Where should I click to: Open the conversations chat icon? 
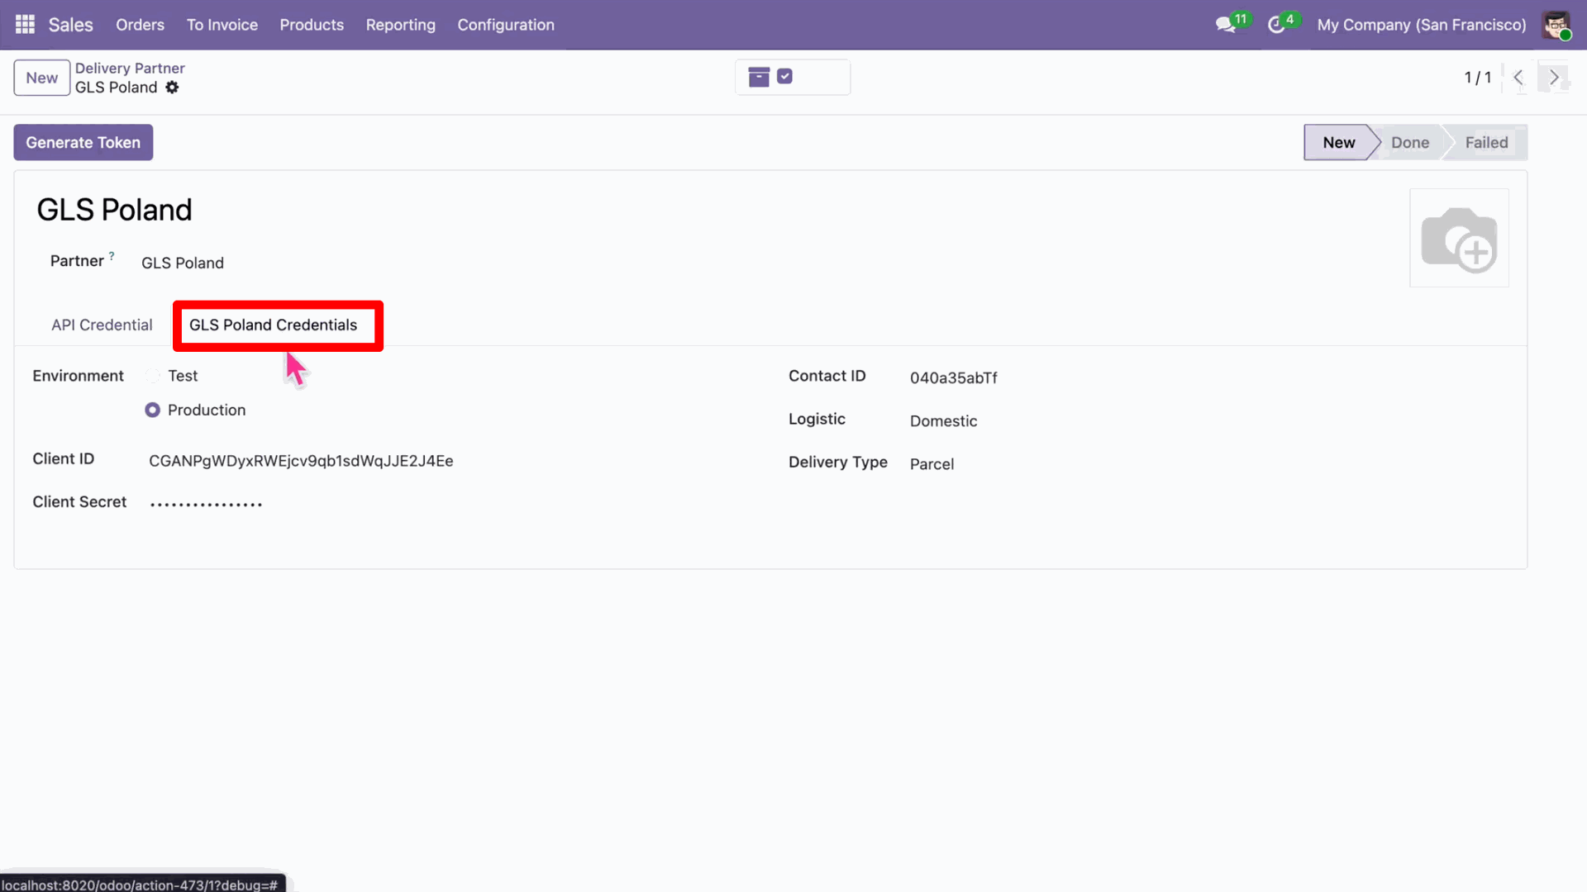(1226, 25)
